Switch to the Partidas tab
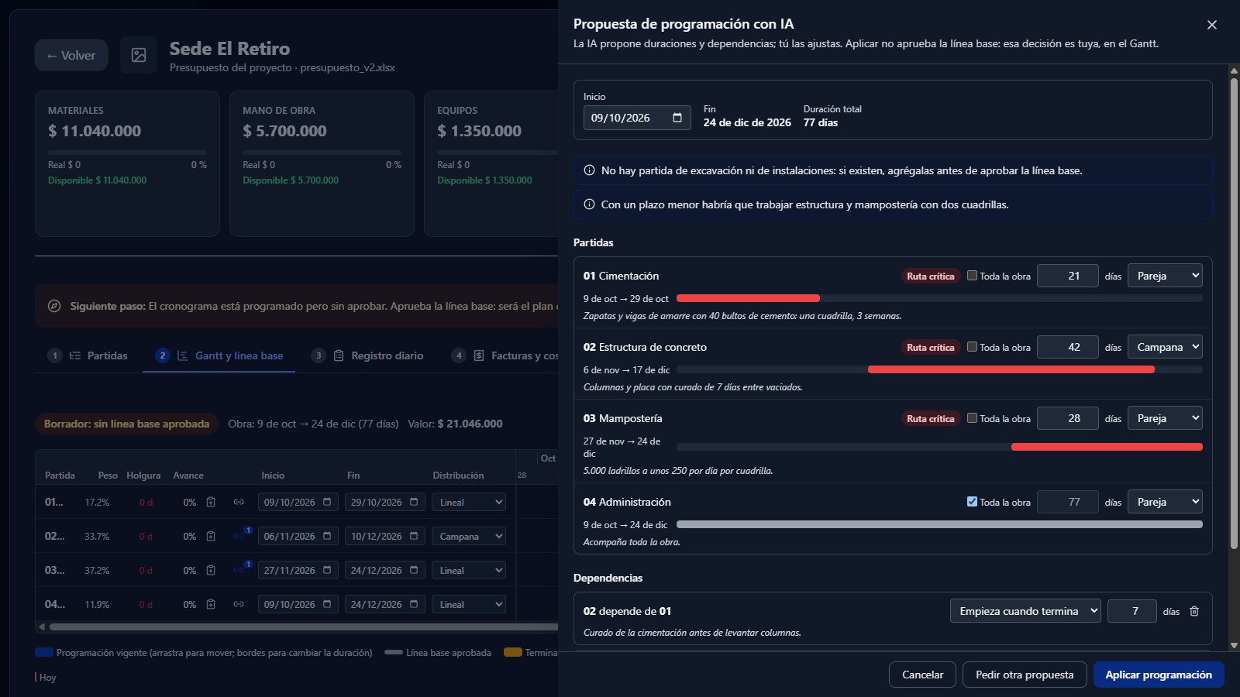Screen dimensions: 1240x697 coord(88,355)
